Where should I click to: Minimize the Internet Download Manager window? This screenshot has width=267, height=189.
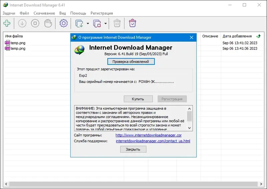point(230,5)
